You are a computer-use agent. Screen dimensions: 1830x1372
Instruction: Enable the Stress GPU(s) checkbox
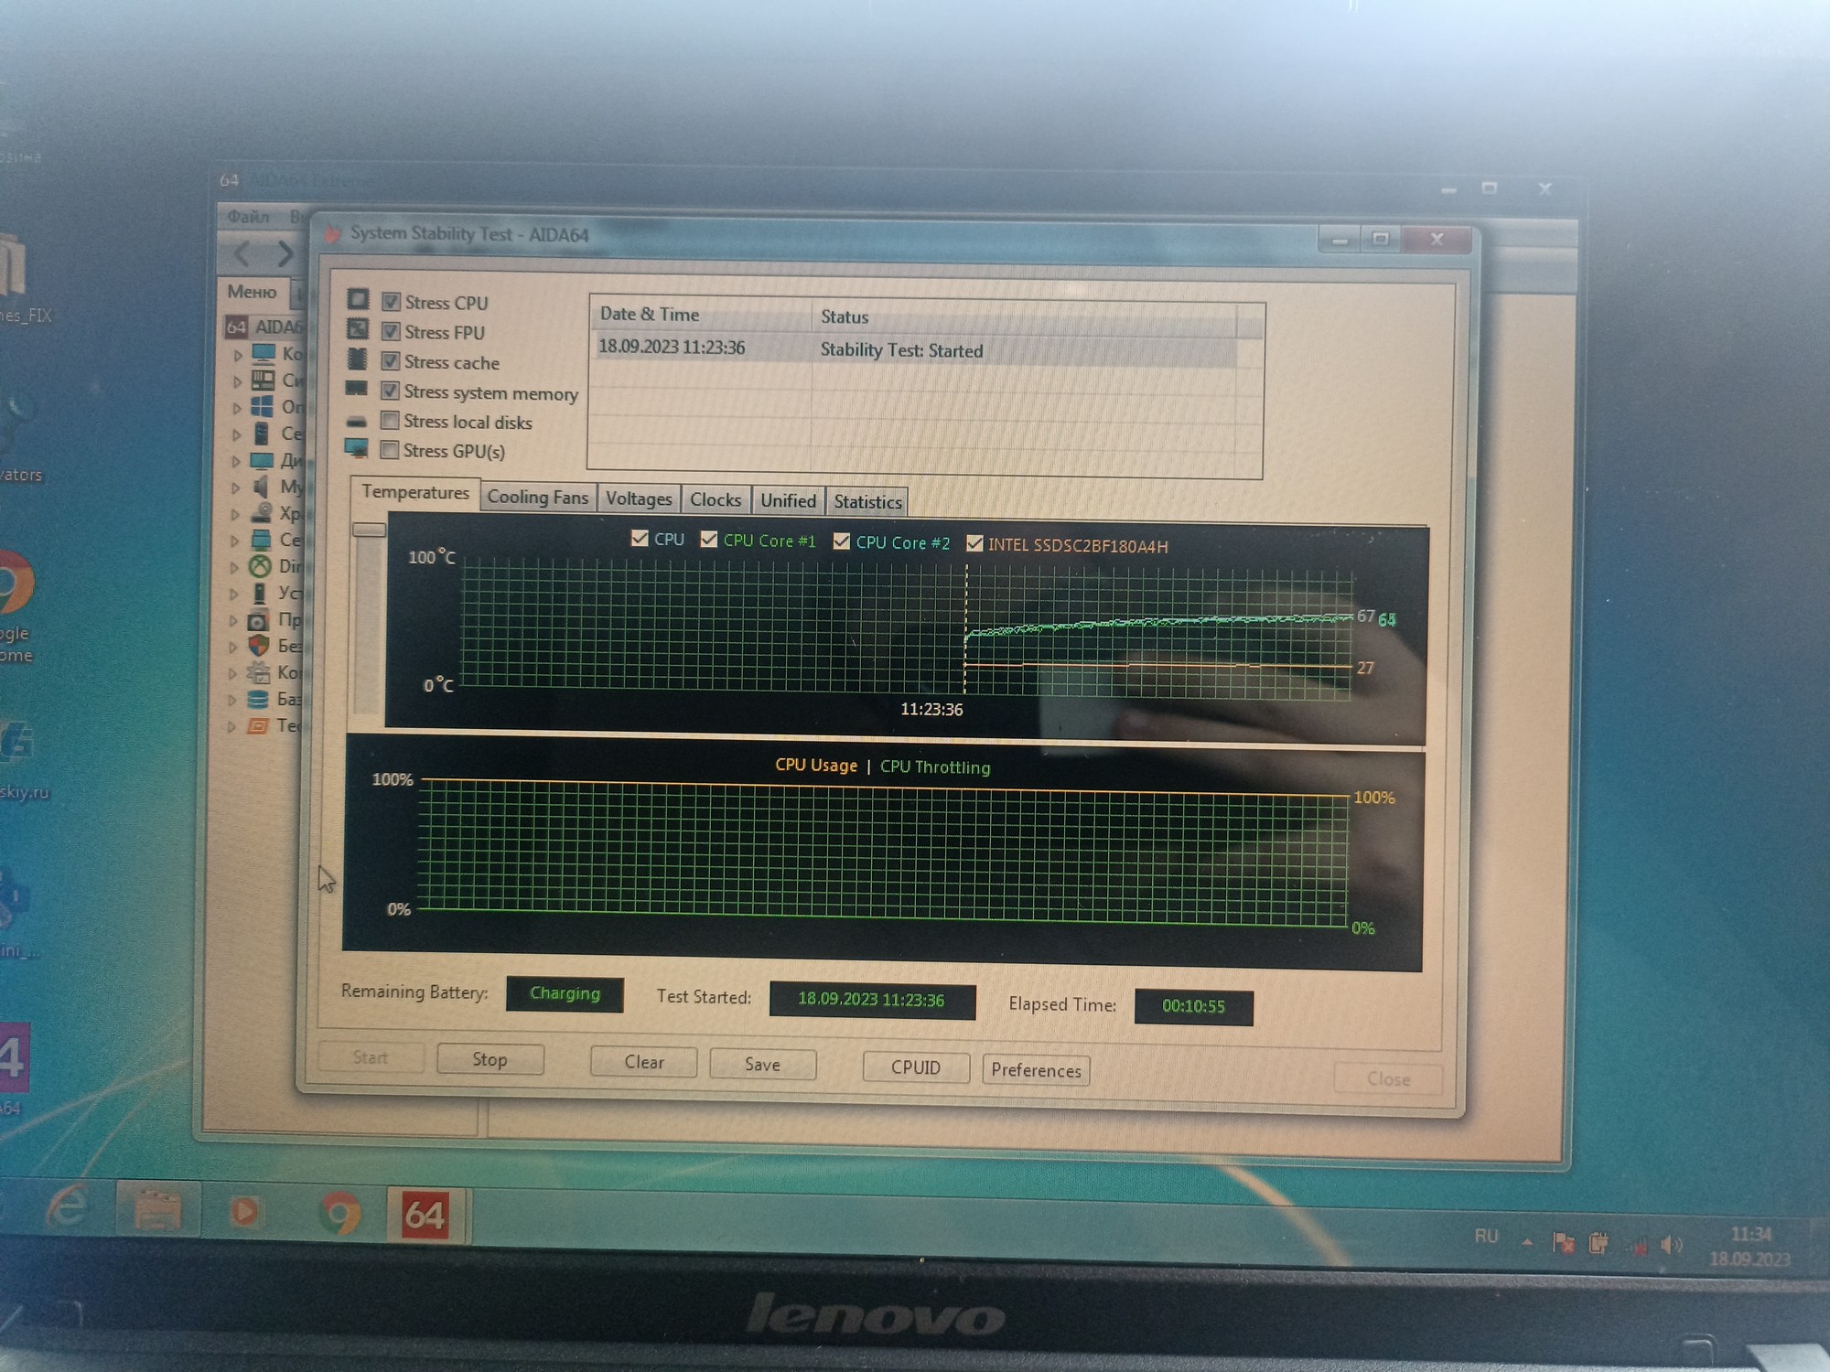click(390, 450)
